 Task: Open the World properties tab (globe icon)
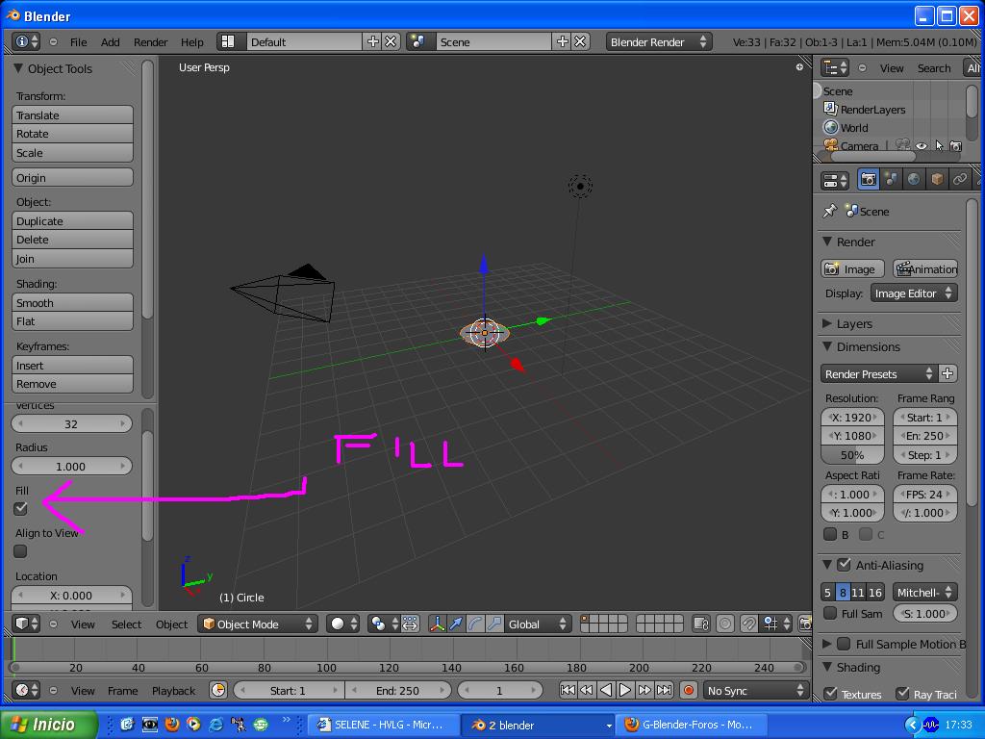point(914,180)
